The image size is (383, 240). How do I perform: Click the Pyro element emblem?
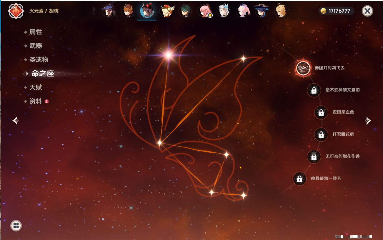[x=16, y=11]
